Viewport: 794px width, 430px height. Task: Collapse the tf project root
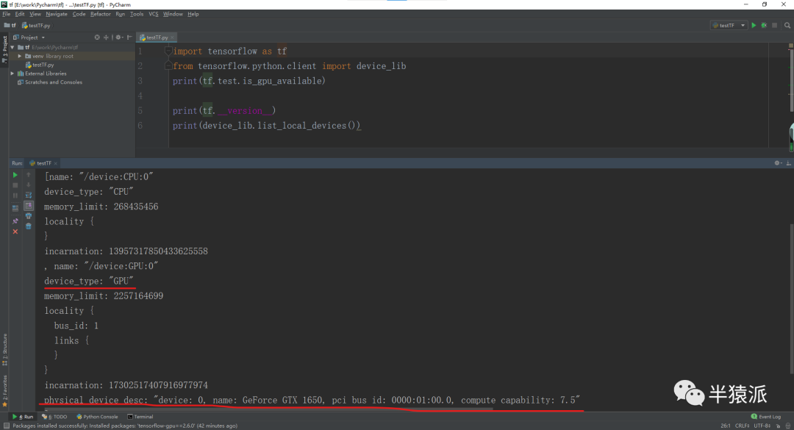tap(12, 48)
